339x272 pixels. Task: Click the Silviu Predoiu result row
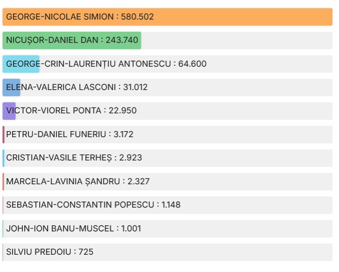coord(167,252)
